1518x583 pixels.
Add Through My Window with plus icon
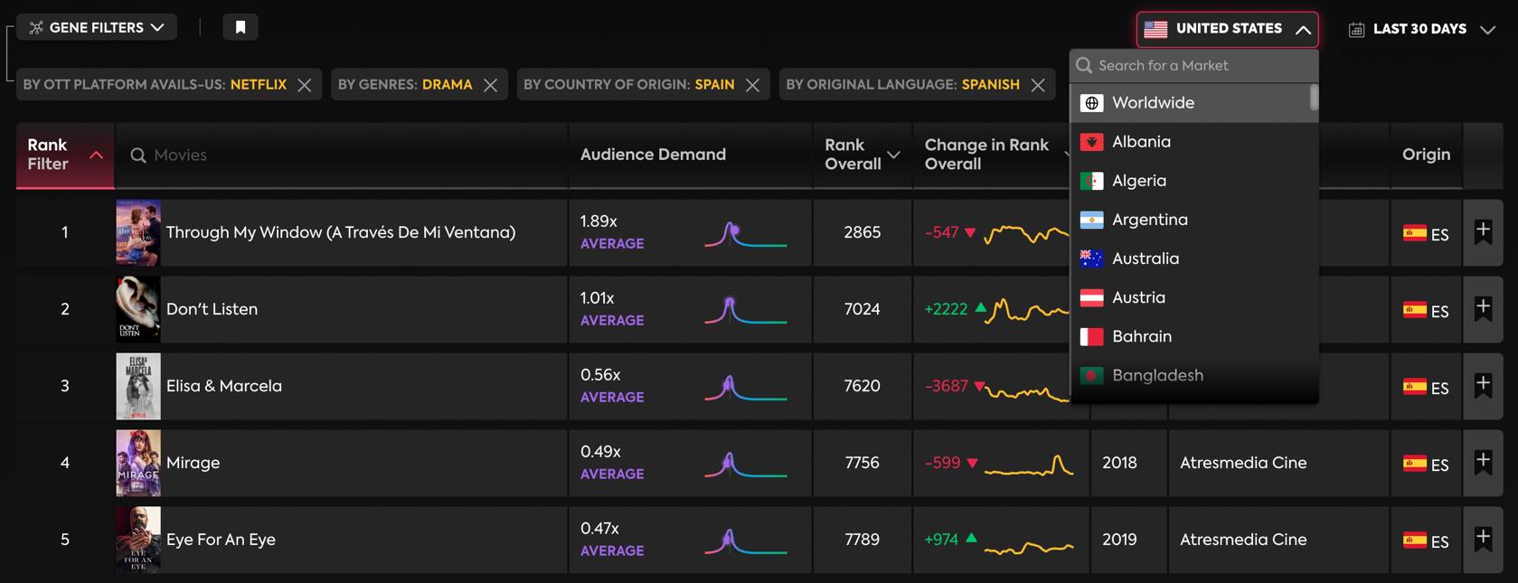pos(1483,231)
